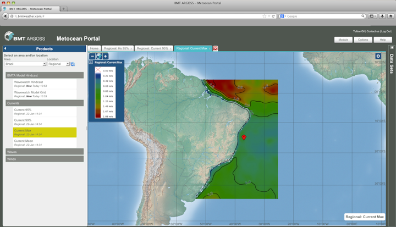Select Wavewatch Hindcast product

[x=45, y=84]
